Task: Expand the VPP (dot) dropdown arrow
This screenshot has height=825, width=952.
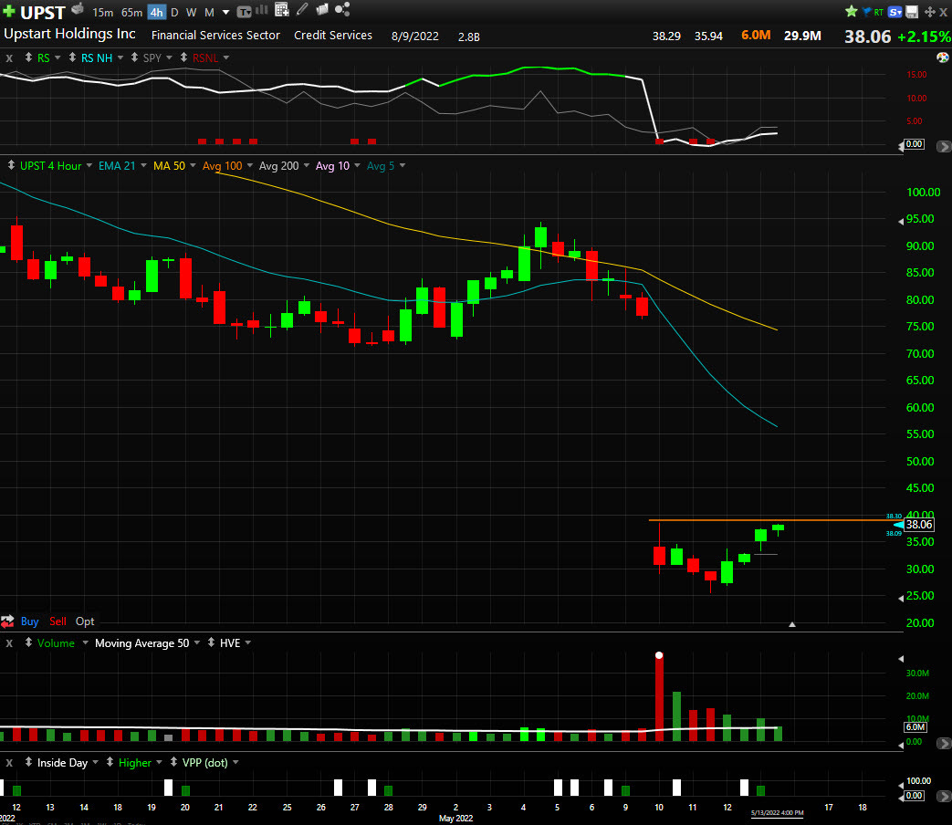Action: [235, 762]
